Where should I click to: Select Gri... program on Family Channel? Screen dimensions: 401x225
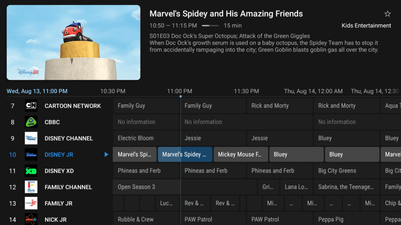coord(269,187)
